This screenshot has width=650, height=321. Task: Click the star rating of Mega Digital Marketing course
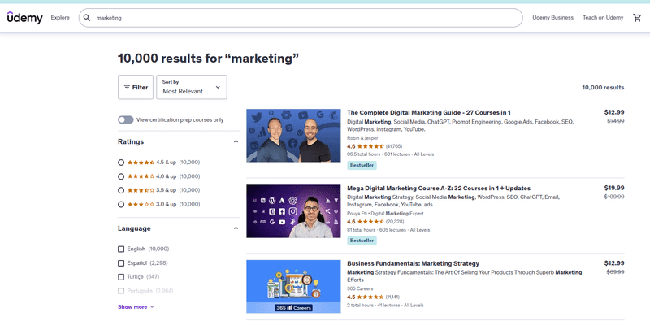coord(370,222)
